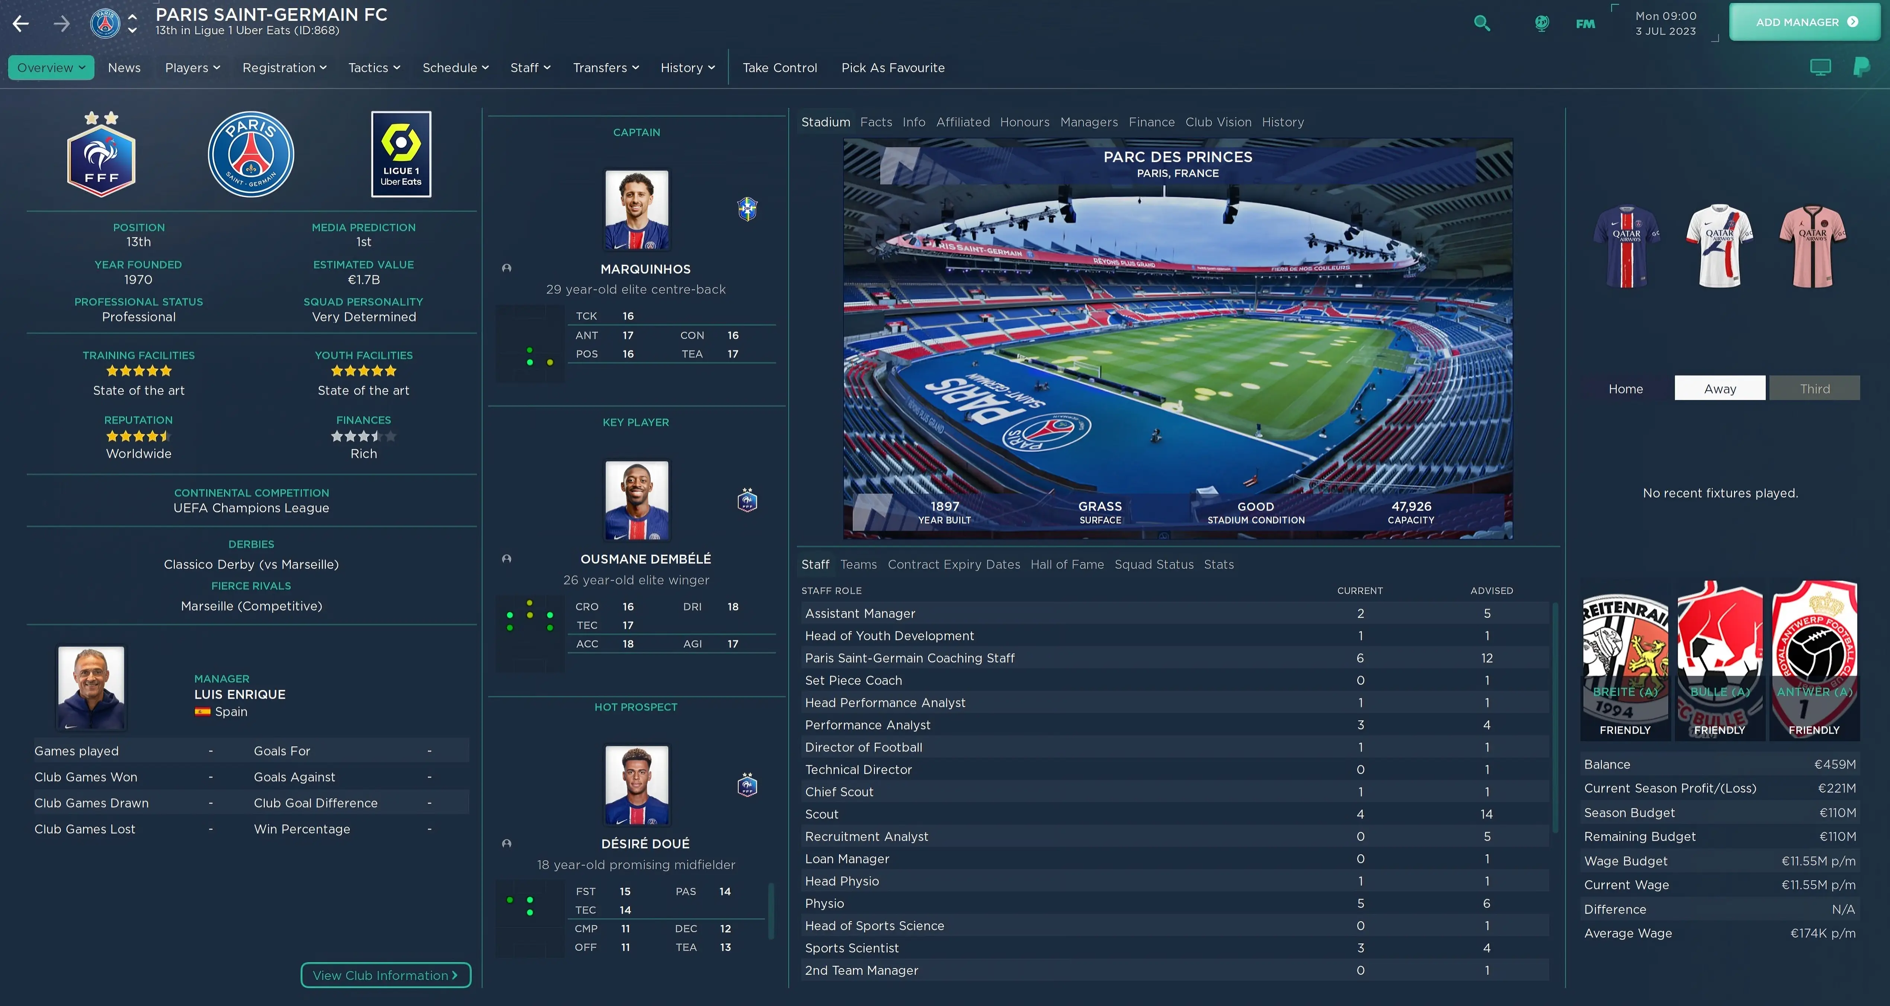The height and width of the screenshot is (1006, 1890).
Task: Open Luis Enrique manager profile
Action: click(x=240, y=694)
